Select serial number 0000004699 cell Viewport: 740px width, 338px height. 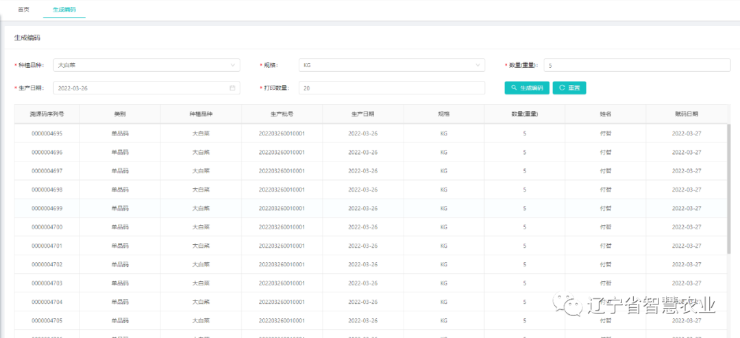47,209
